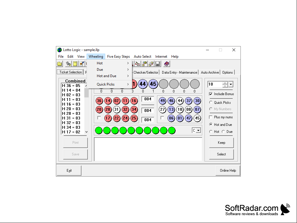Click the computer-to-folder toolbar icon
This screenshot has width=297, height=223.
[x=144, y=64]
